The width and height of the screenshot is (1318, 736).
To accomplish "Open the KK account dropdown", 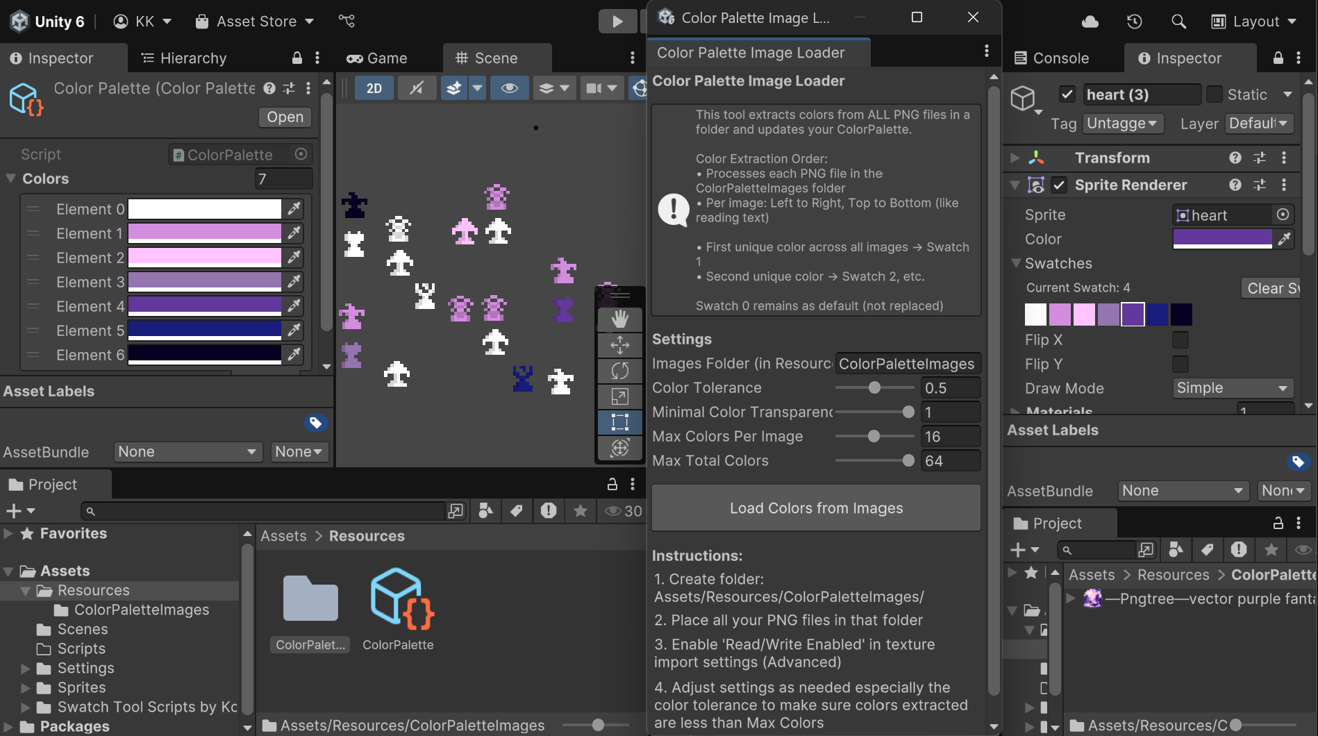I will (x=142, y=22).
